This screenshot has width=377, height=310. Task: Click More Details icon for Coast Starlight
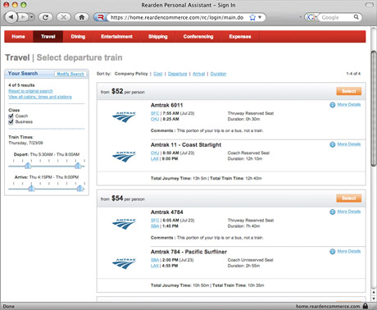[333, 144]
